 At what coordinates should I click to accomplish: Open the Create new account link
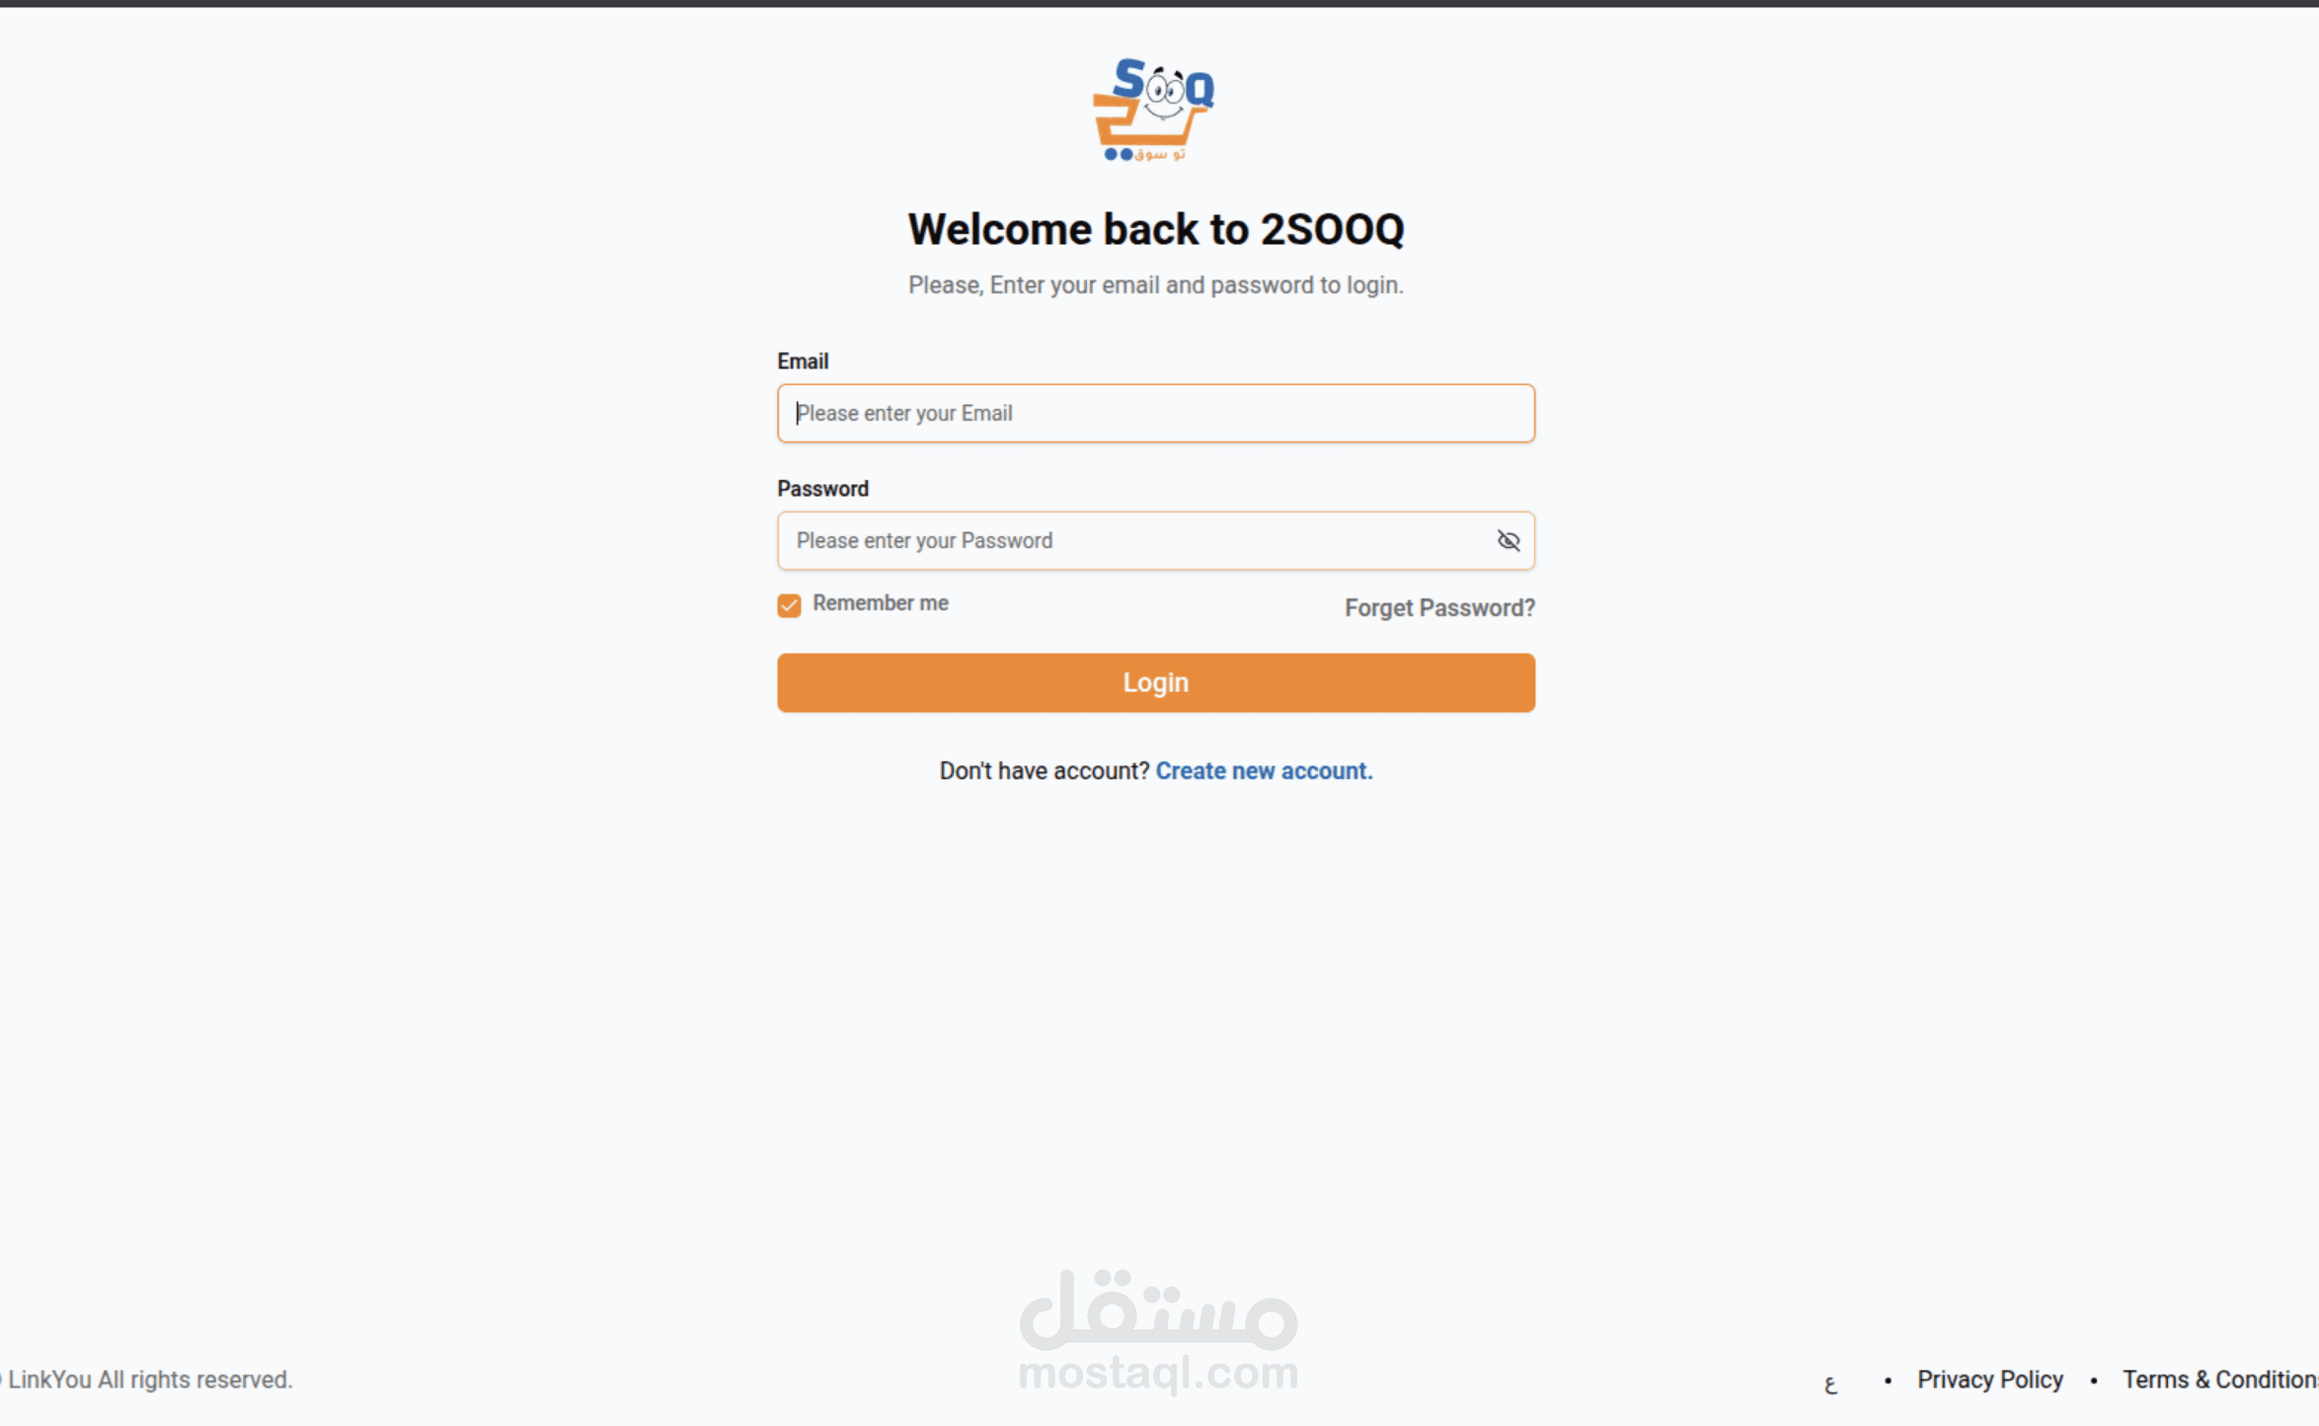pyautogui.click(x=1264, y=771)
